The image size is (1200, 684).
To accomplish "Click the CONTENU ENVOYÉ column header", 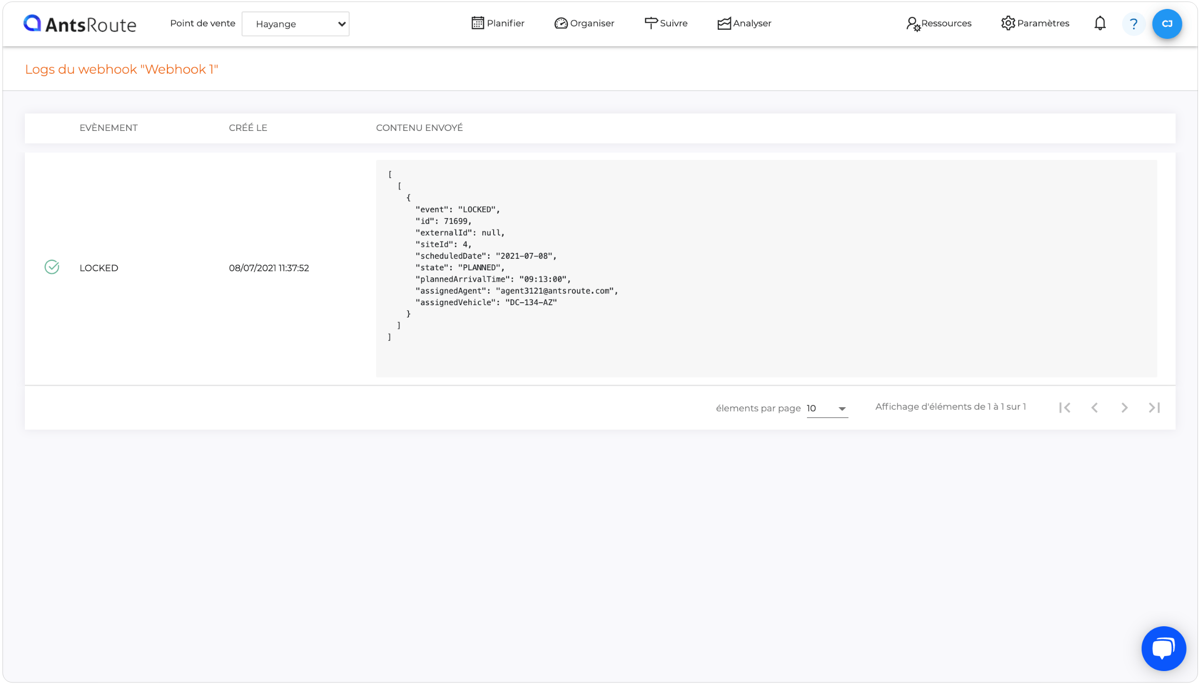I will pyautogui.click(x=419, y=128).
